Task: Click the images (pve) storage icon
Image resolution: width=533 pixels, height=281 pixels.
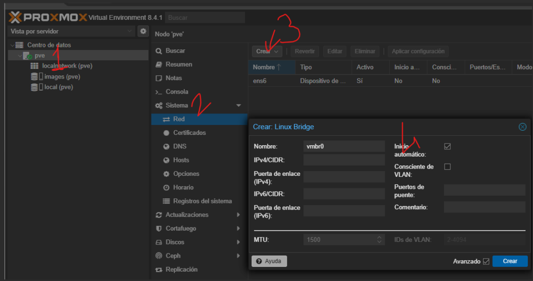Action: coord(34,76)
